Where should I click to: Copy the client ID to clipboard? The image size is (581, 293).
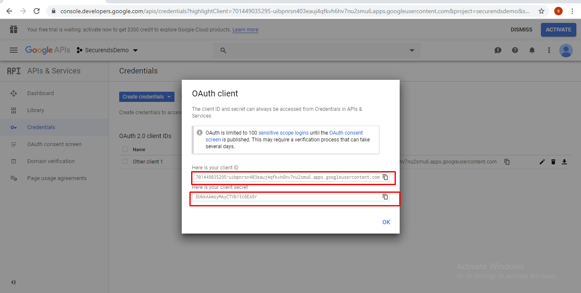tap(385, 177)
